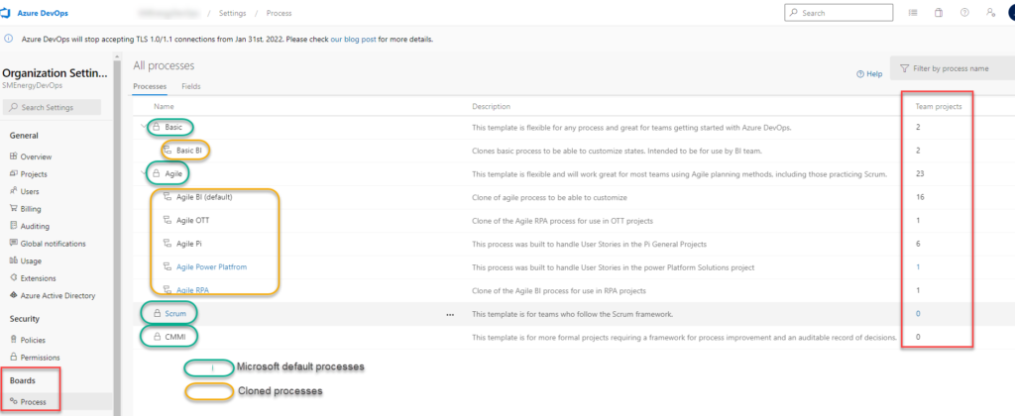The width and height of the screenshot is (1015, 416).
Task: Click the Azure Active Directory icon
Action: point(14,296)
